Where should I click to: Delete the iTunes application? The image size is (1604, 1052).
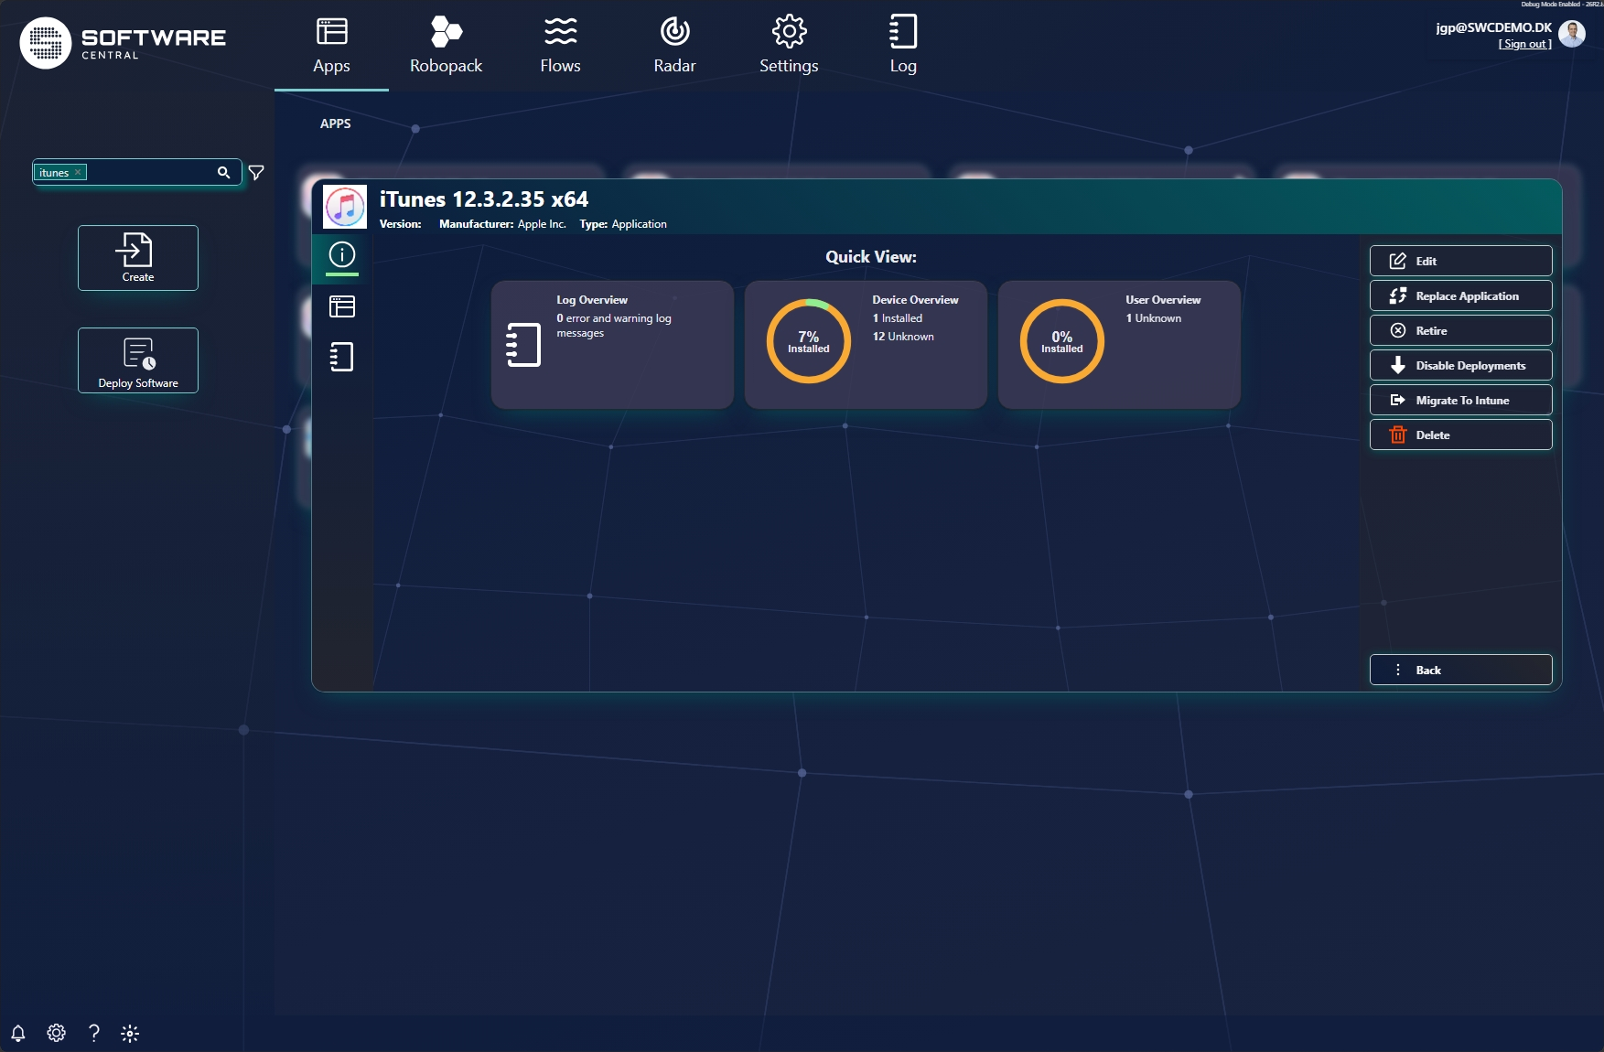pyautogui.click(x=1460, y=435)
